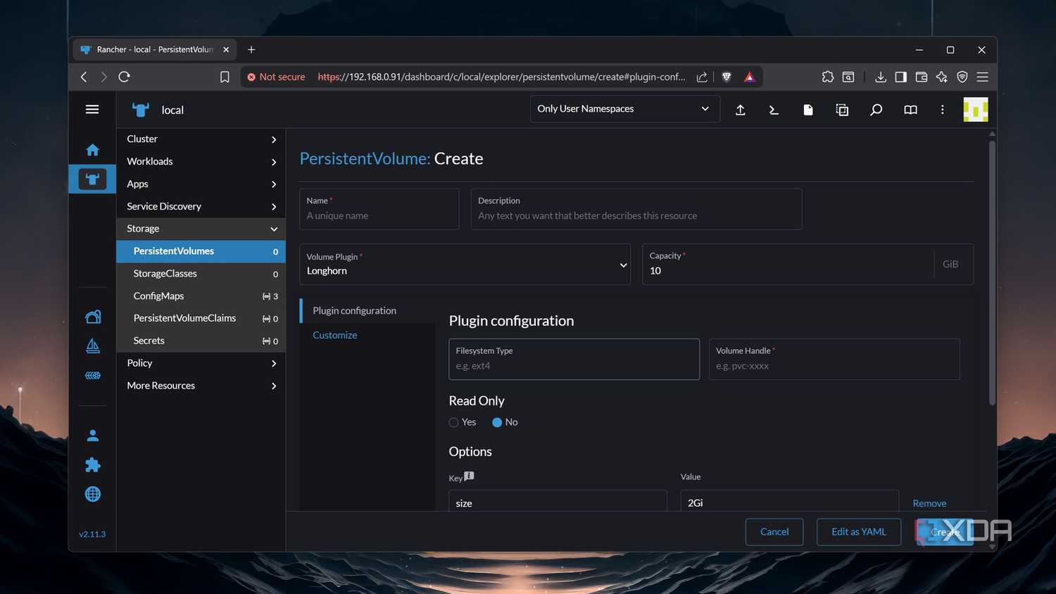Image resolution: width=1056 pixels, height=594 pixels.
Task: Click the Edit as YAML button
Action: point(859,531)
